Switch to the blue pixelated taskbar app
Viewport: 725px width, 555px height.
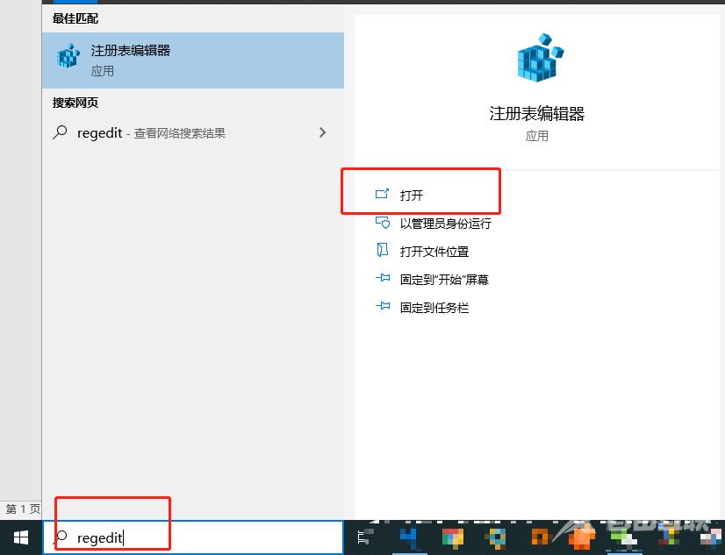(409, 537)
